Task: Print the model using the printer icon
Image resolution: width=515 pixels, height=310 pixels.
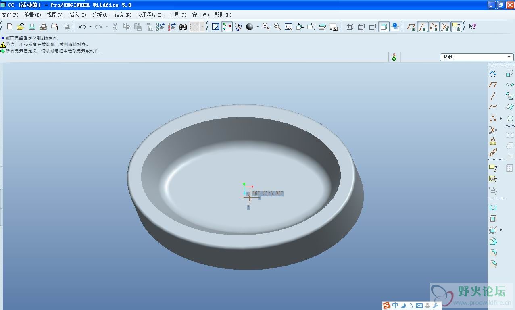Action: [x=44, y=27]
